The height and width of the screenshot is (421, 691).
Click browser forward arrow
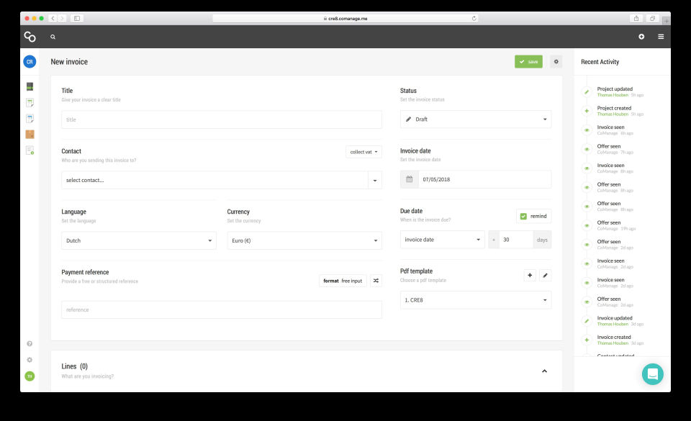62,19
